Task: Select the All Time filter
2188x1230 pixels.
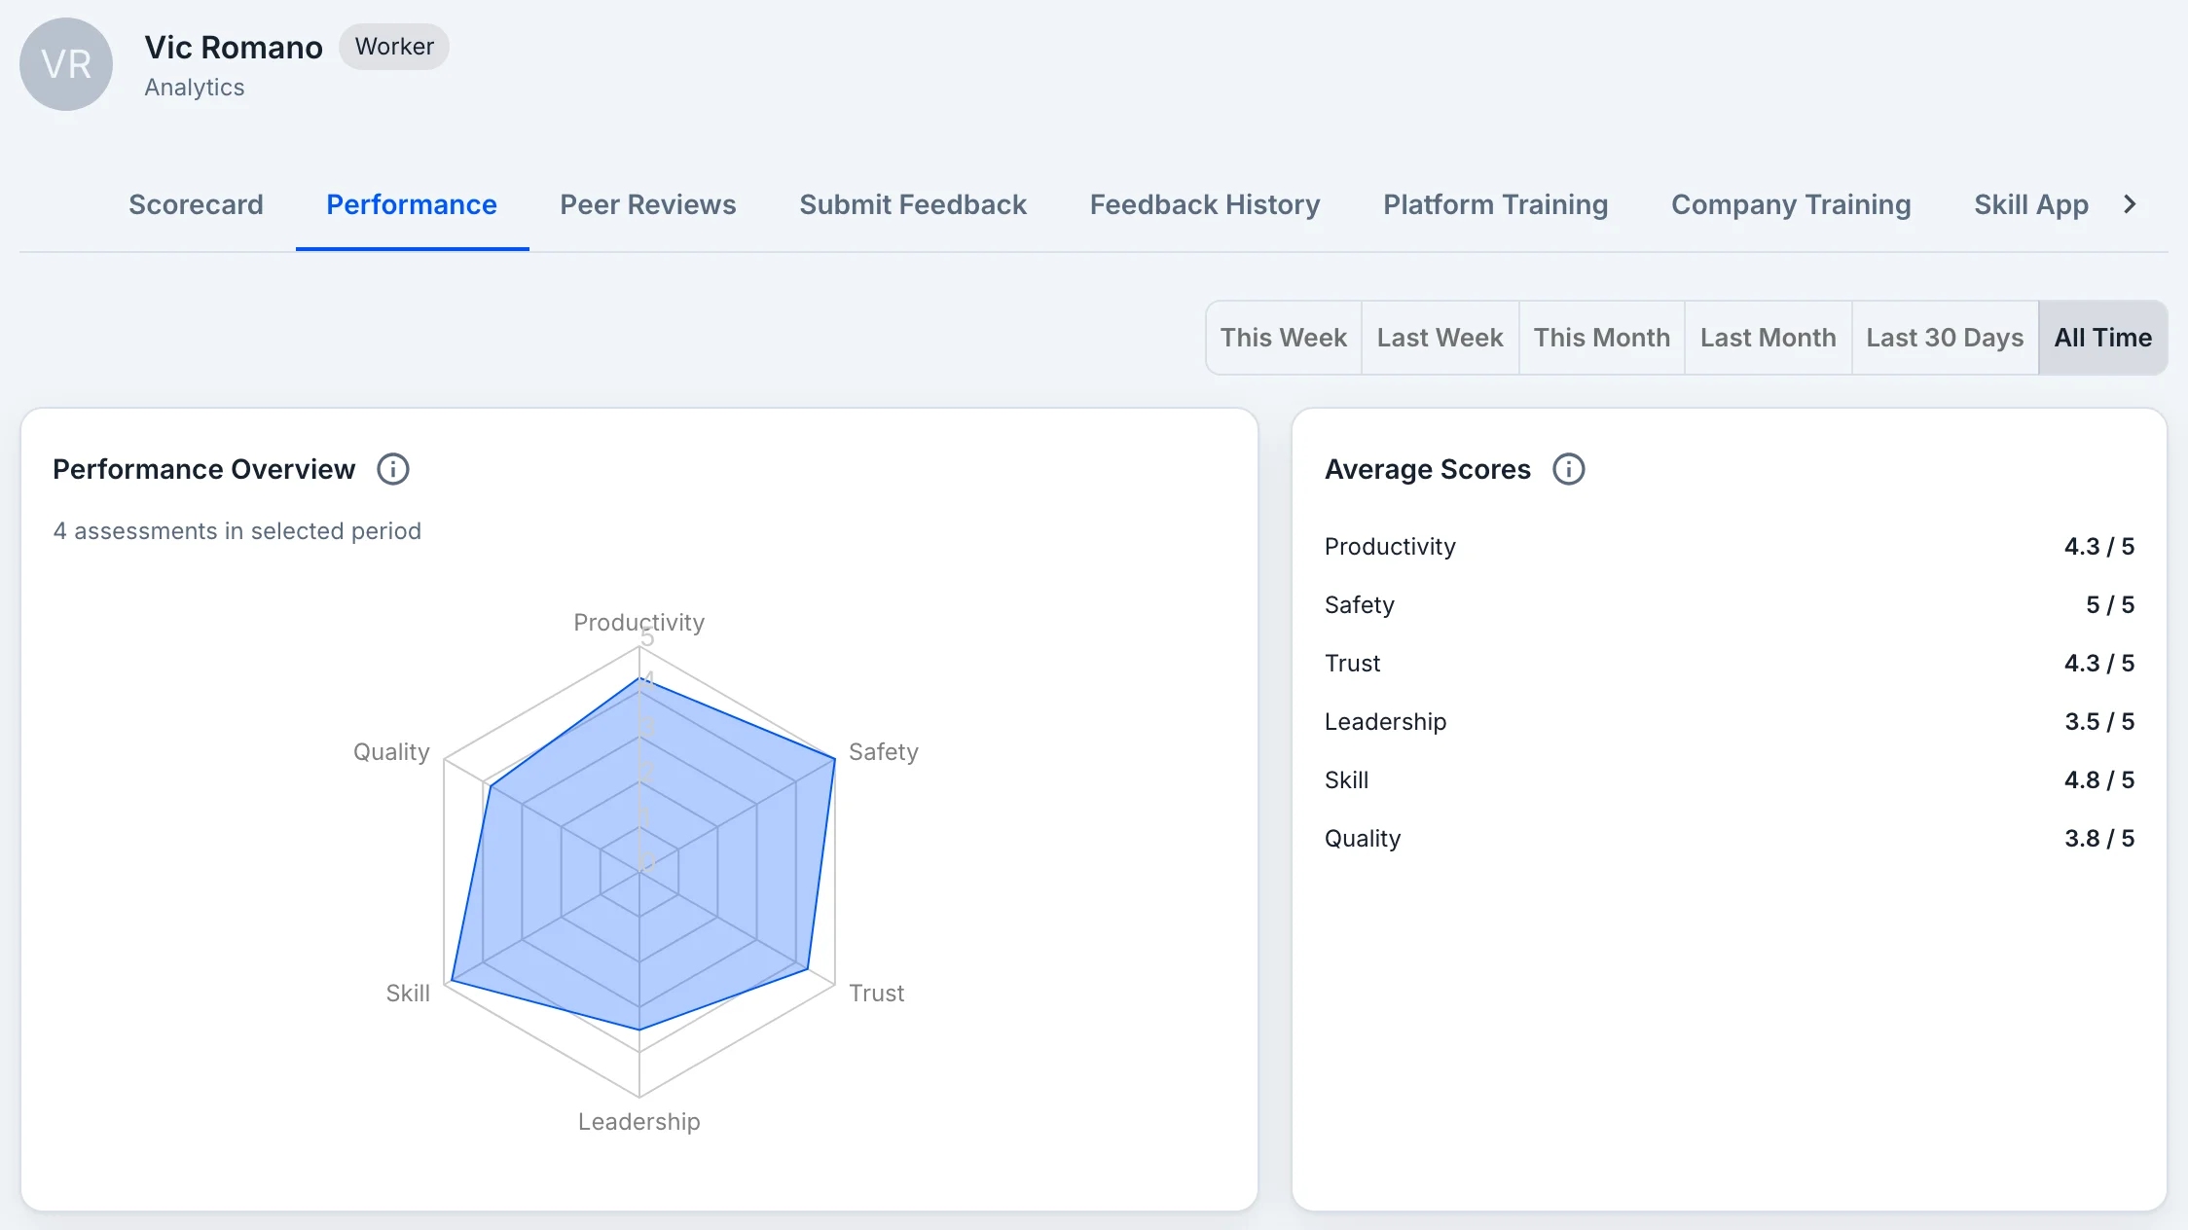Action: tap(2103, 338)
